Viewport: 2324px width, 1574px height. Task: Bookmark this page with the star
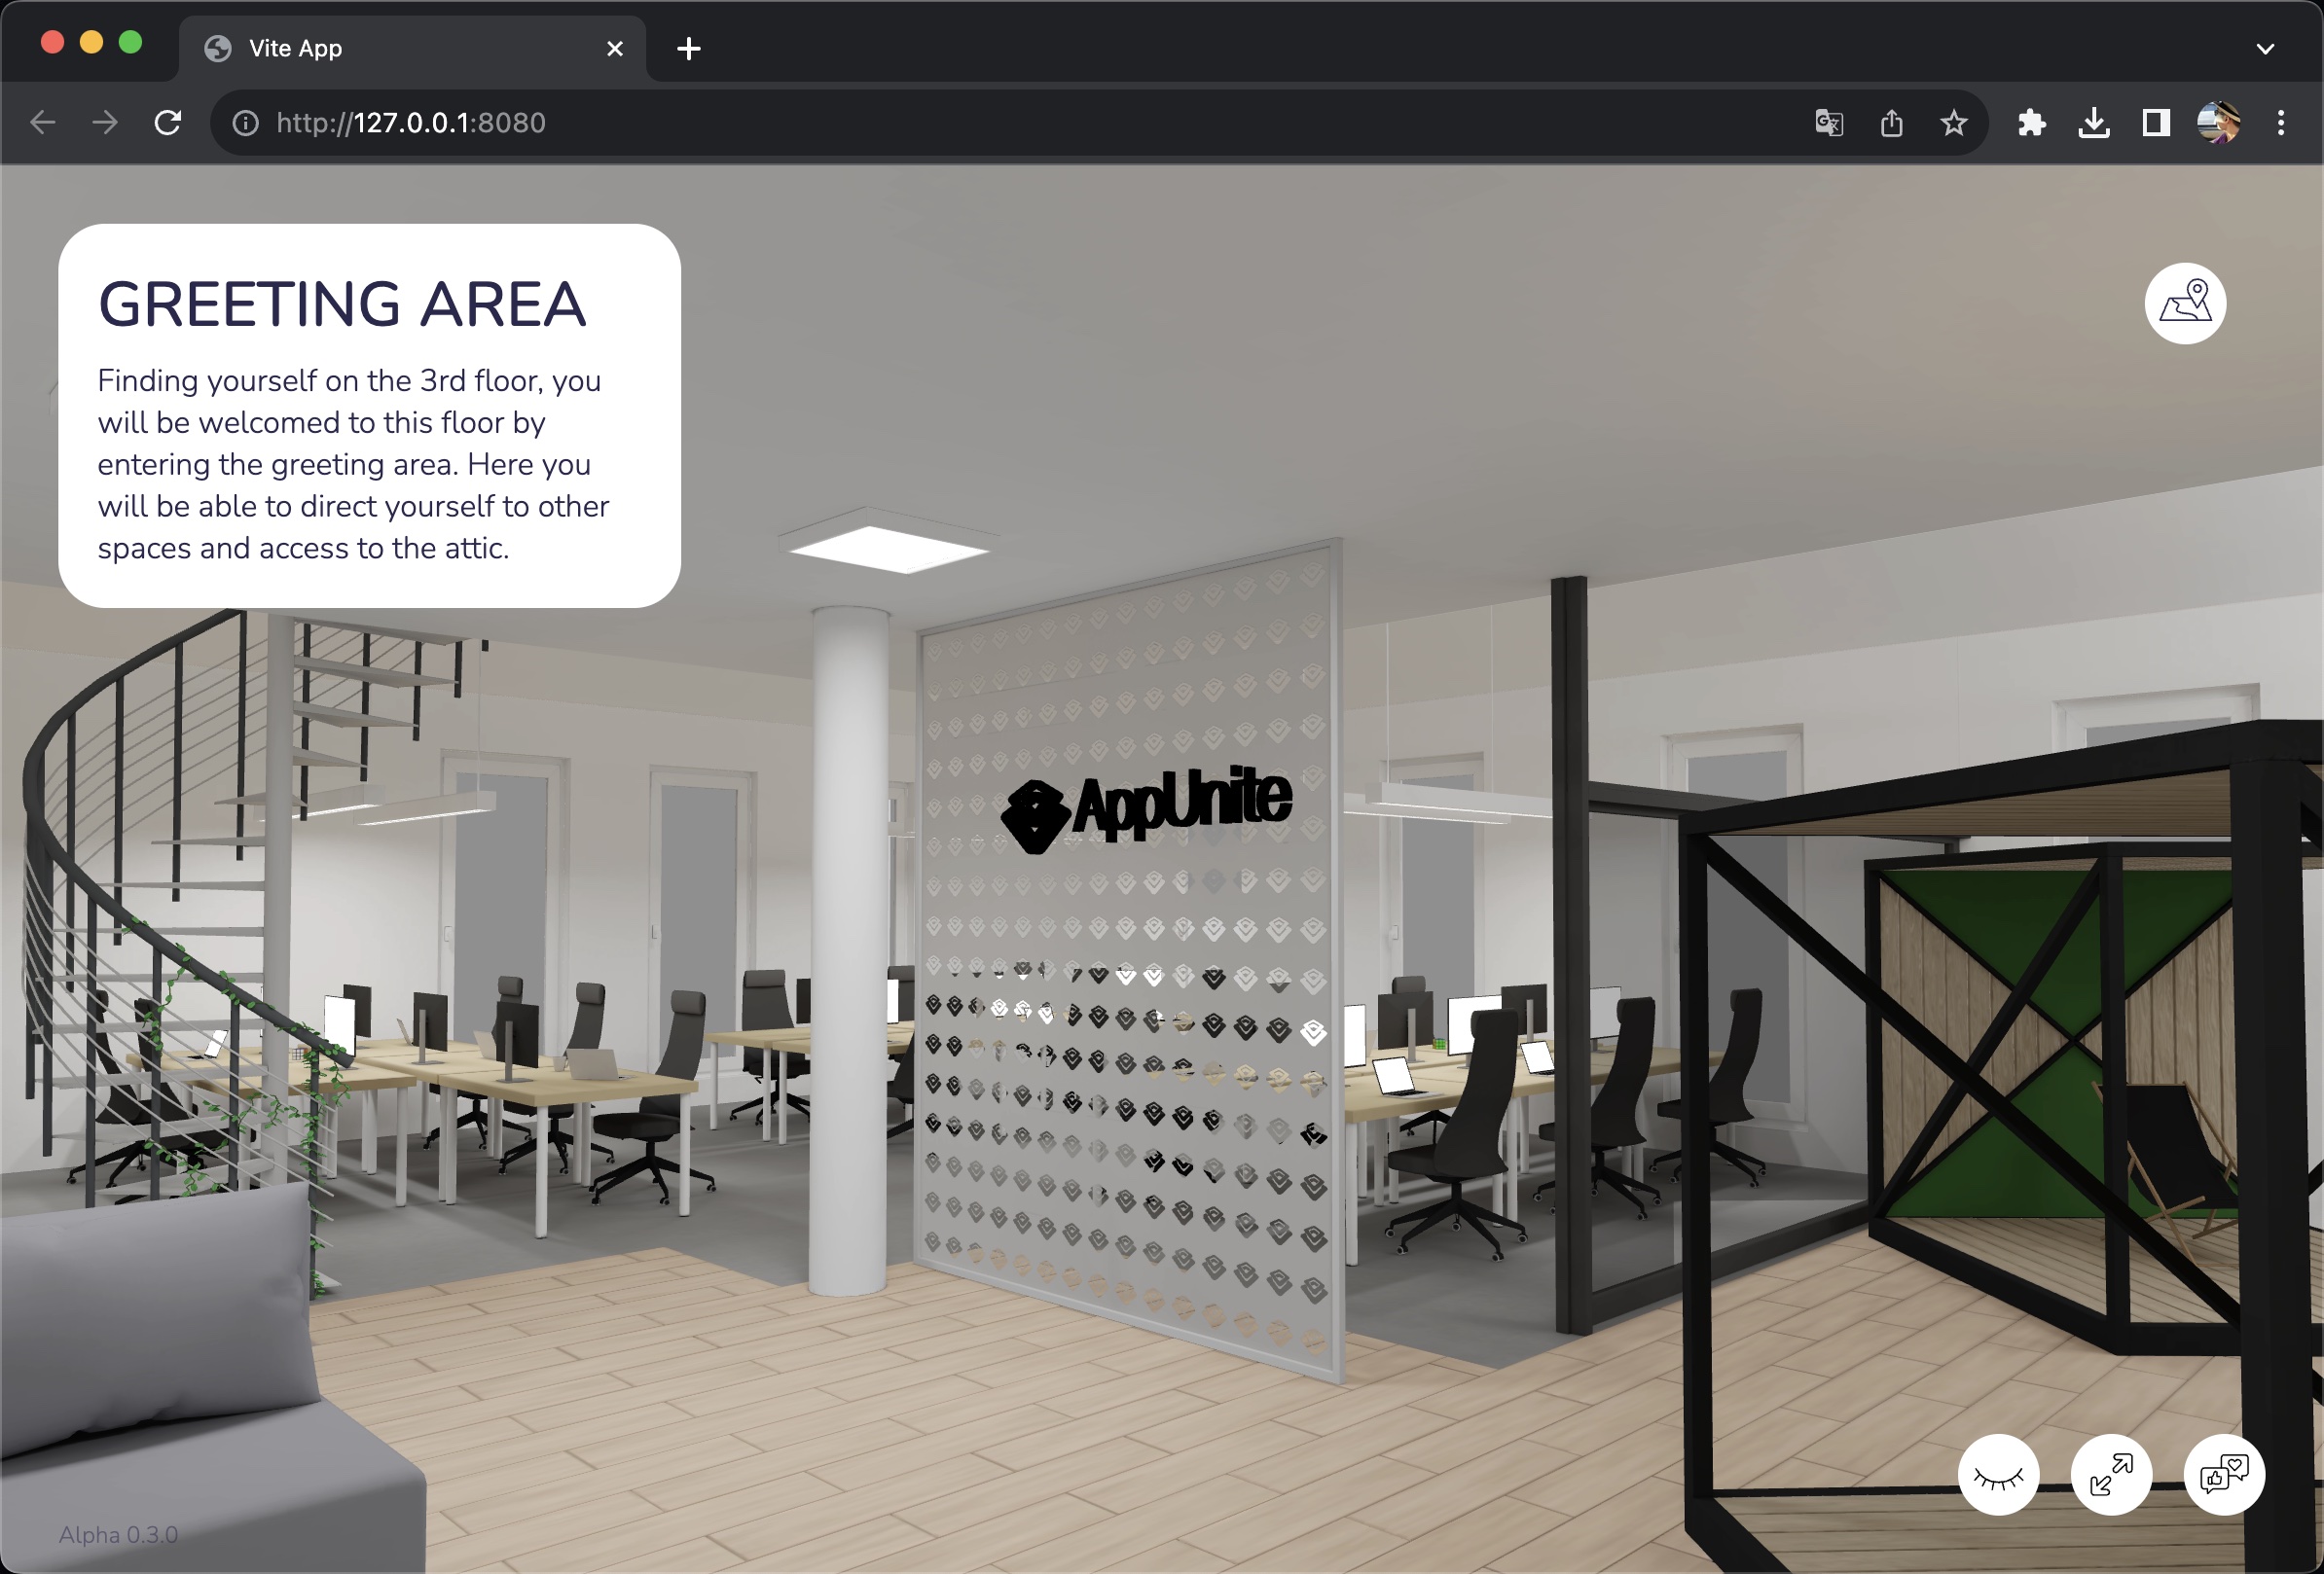(1953, 123)
